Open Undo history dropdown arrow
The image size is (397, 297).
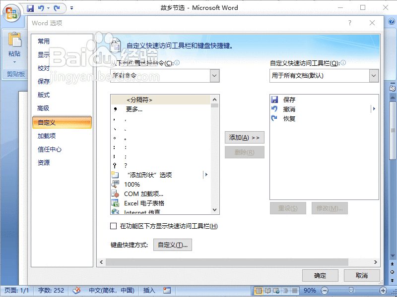pyautogui.click(x=48, y=8)
